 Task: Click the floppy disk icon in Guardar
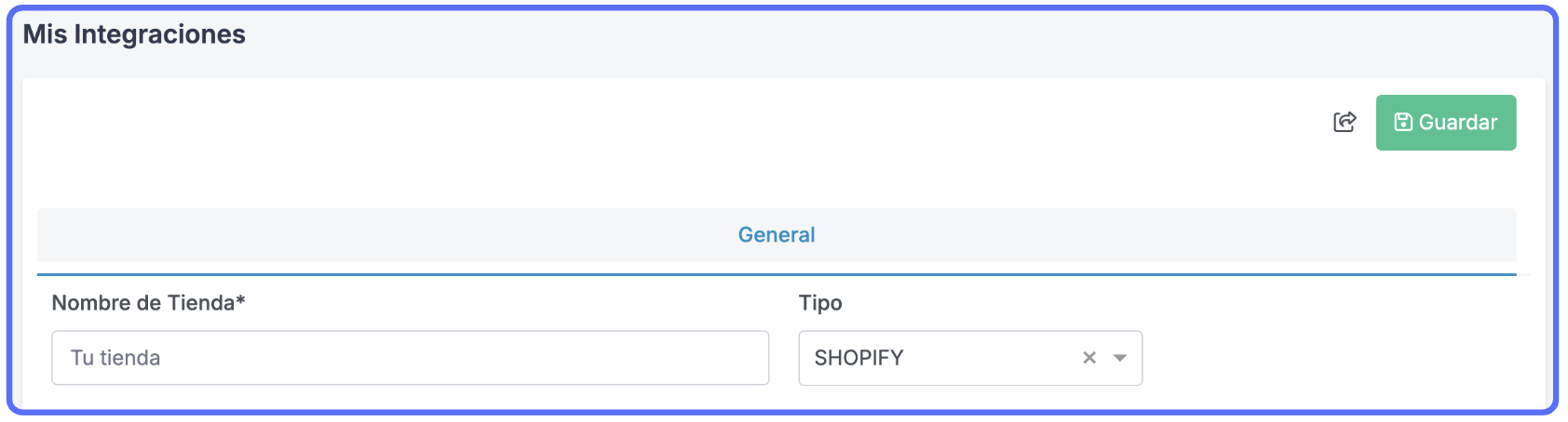coord(1402,122)
